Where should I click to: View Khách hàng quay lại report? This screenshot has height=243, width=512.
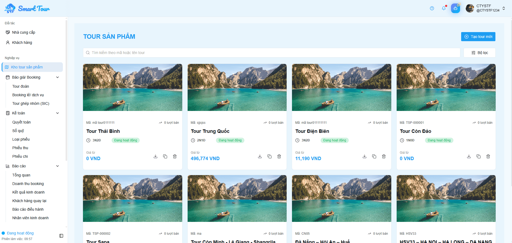coord(29,201)
